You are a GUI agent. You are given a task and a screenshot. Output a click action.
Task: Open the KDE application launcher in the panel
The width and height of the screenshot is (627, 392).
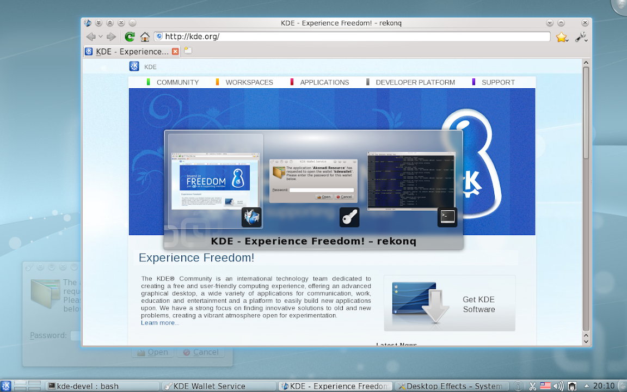pos(5,386)
